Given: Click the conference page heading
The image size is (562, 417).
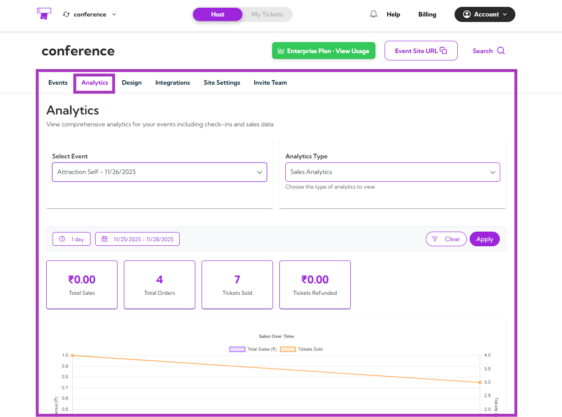Looking at the screenshot, I should point(78,51).
